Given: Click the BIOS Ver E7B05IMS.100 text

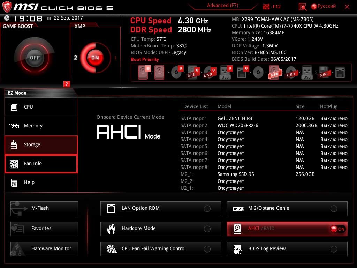Looking at the screenshot, I should coord(259,52).
